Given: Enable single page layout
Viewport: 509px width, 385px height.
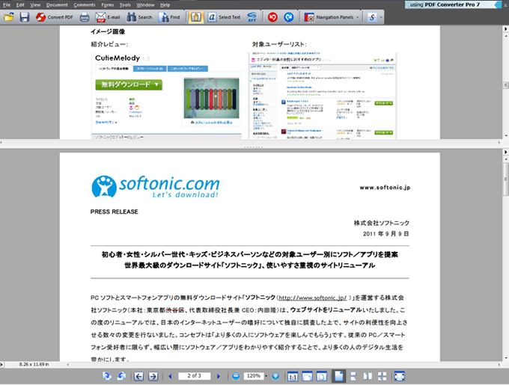Looking at the screenshot, I should coord(338,376).
